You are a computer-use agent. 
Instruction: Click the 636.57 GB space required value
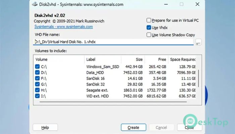[187, 96]
